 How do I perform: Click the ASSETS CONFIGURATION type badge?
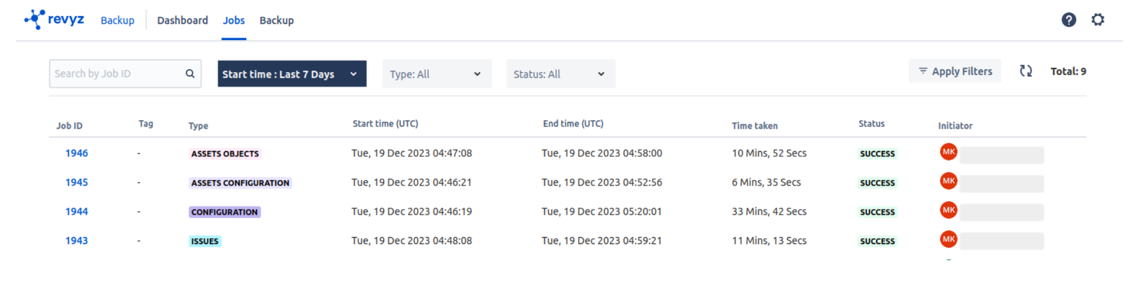click(x=240, y=183)
